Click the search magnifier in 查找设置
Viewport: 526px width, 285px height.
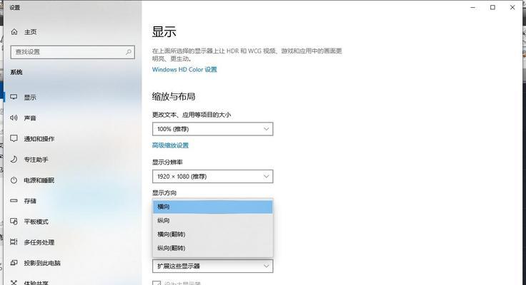[x=129, y=52]
